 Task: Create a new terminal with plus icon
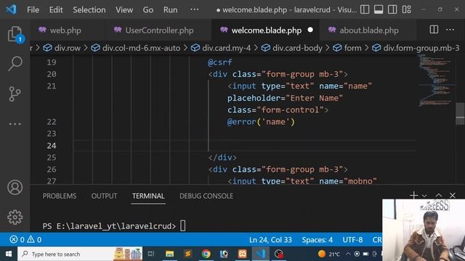(x=413, y=195)
